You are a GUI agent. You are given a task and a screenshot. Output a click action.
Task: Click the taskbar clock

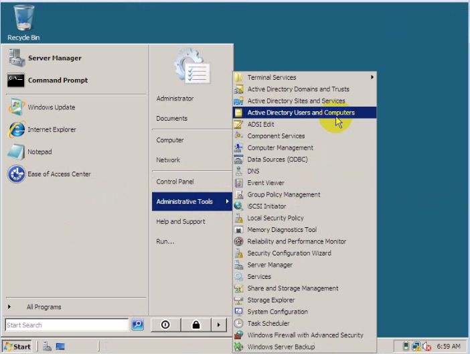tap(449, 347)
